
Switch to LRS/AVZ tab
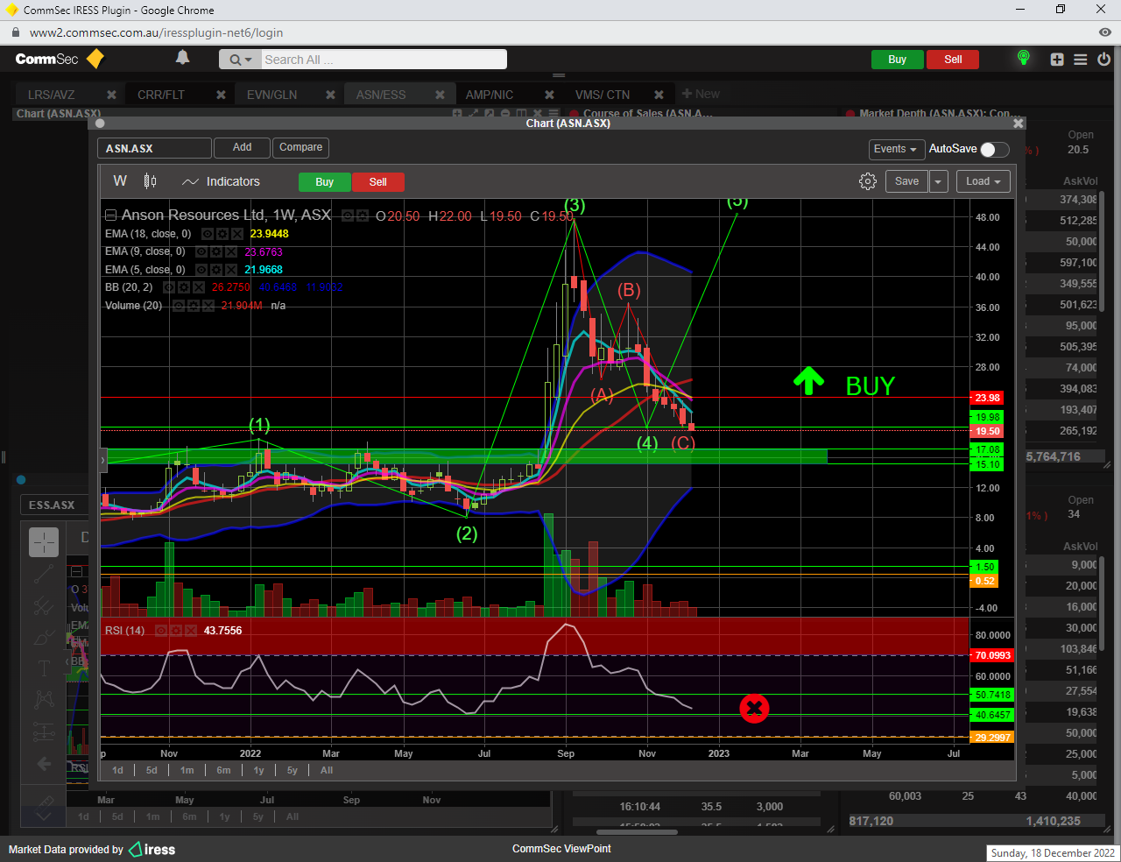pos(52,95)
